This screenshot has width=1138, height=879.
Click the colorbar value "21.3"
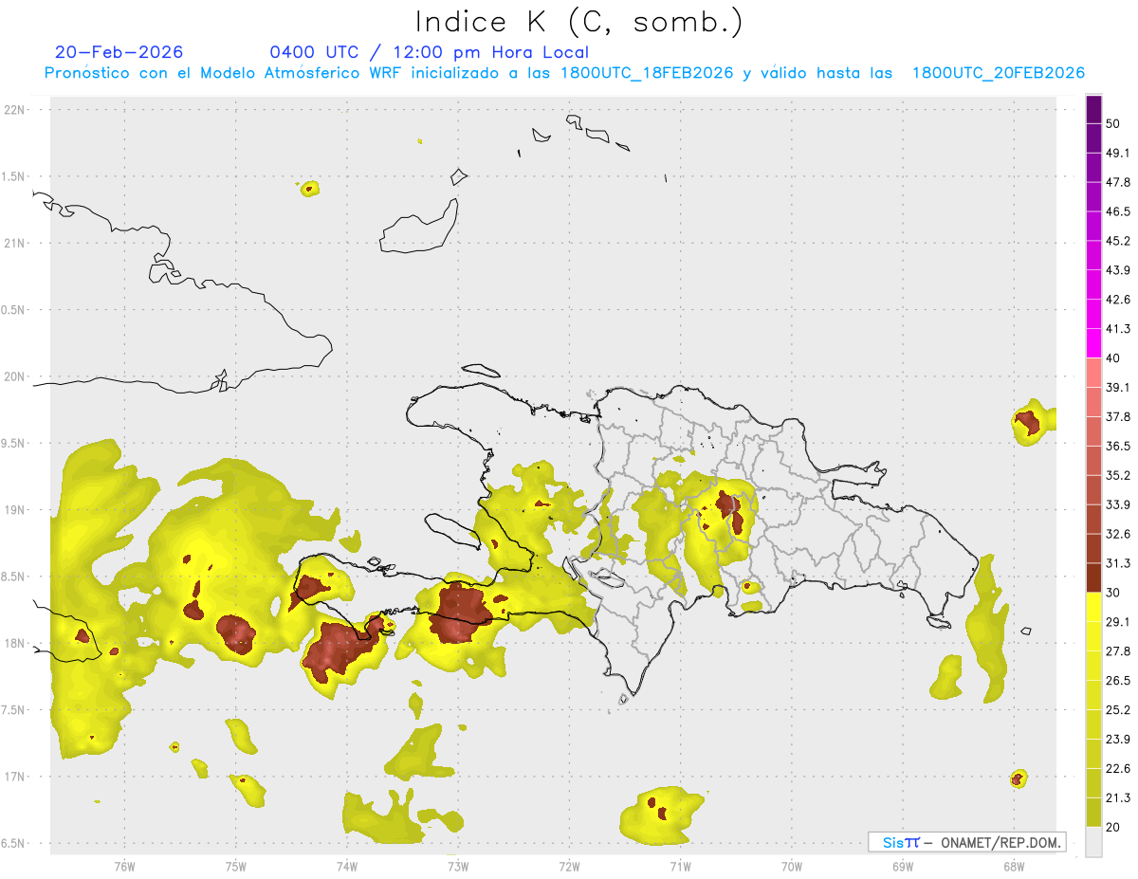pyautogui.click(x=1118, y=798)
